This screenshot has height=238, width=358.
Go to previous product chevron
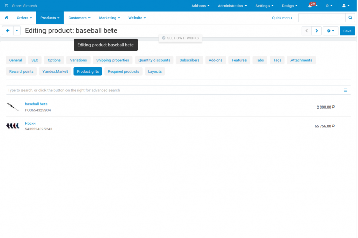[x=307, y=31]
